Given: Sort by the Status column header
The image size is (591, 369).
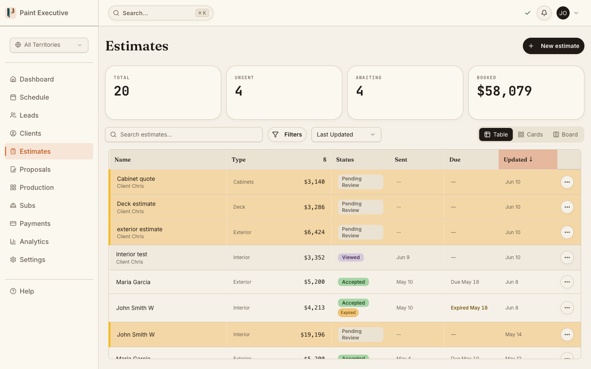Looking at the screenshot, I should [x=360, y=159].
